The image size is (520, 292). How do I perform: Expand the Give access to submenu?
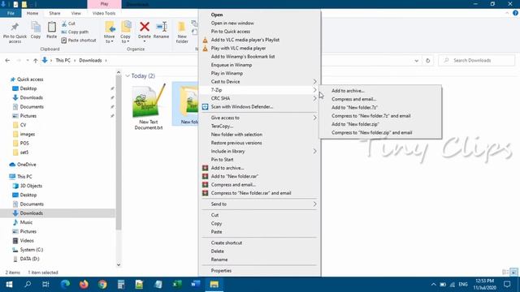259,118
